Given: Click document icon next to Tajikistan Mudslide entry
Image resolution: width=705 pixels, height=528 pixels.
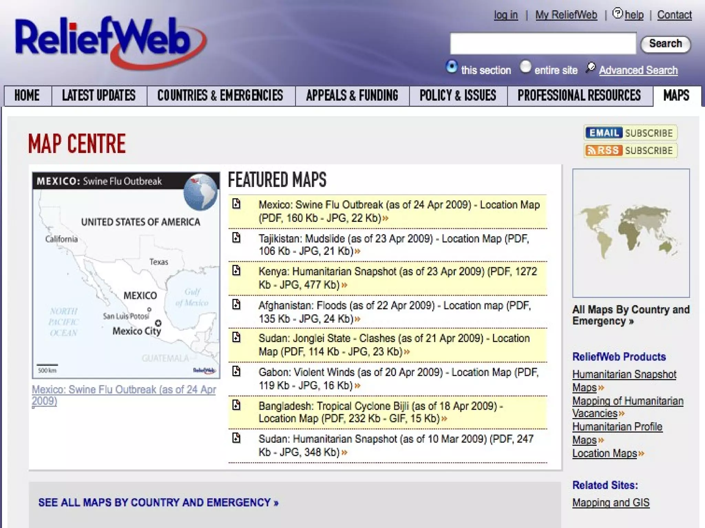Looking at the screenshot, I should click(x=236, y=238).
